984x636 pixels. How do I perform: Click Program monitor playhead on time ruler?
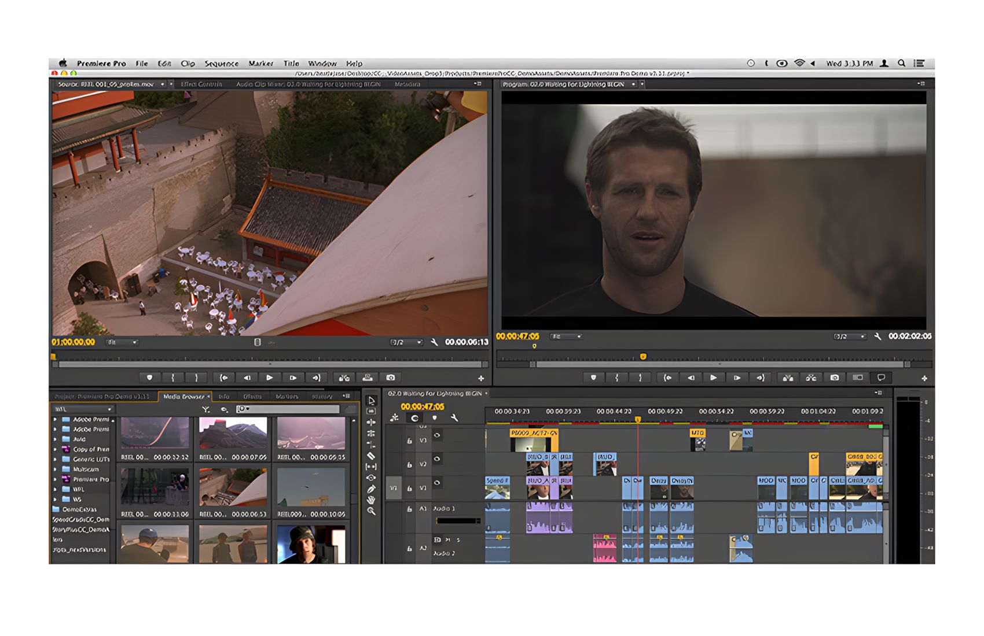643,357
